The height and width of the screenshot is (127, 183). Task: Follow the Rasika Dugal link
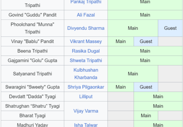(86, 51)
